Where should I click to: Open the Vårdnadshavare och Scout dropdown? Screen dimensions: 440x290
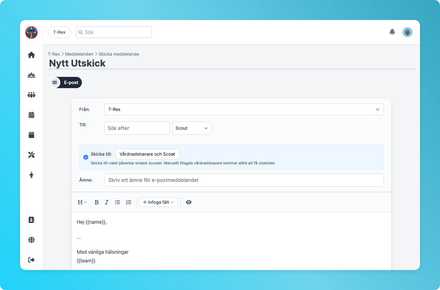(x=147, y=154)
